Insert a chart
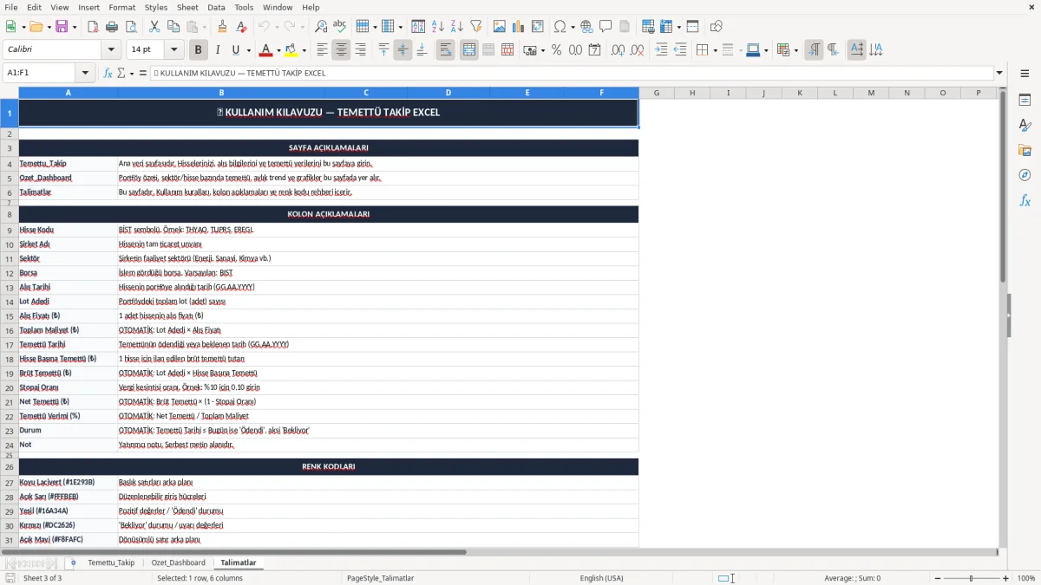1041x585 pixels. (519, 27)
